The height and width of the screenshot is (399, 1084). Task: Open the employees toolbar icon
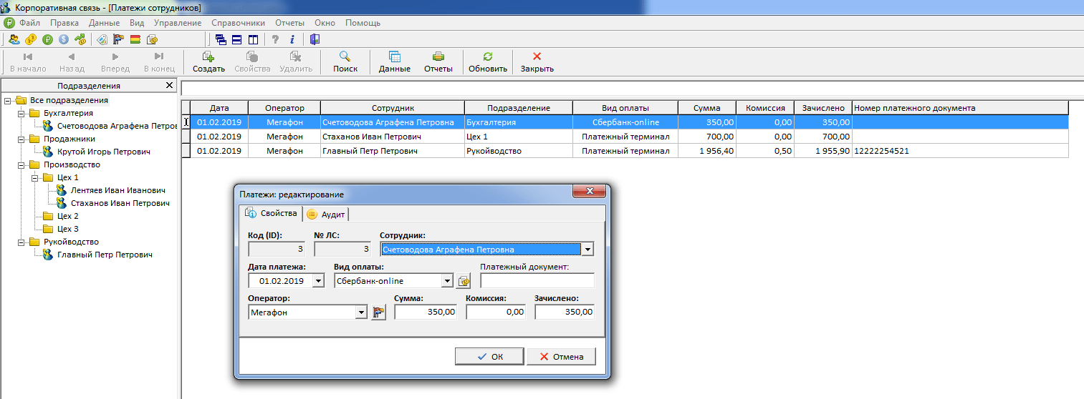point(14,39)
